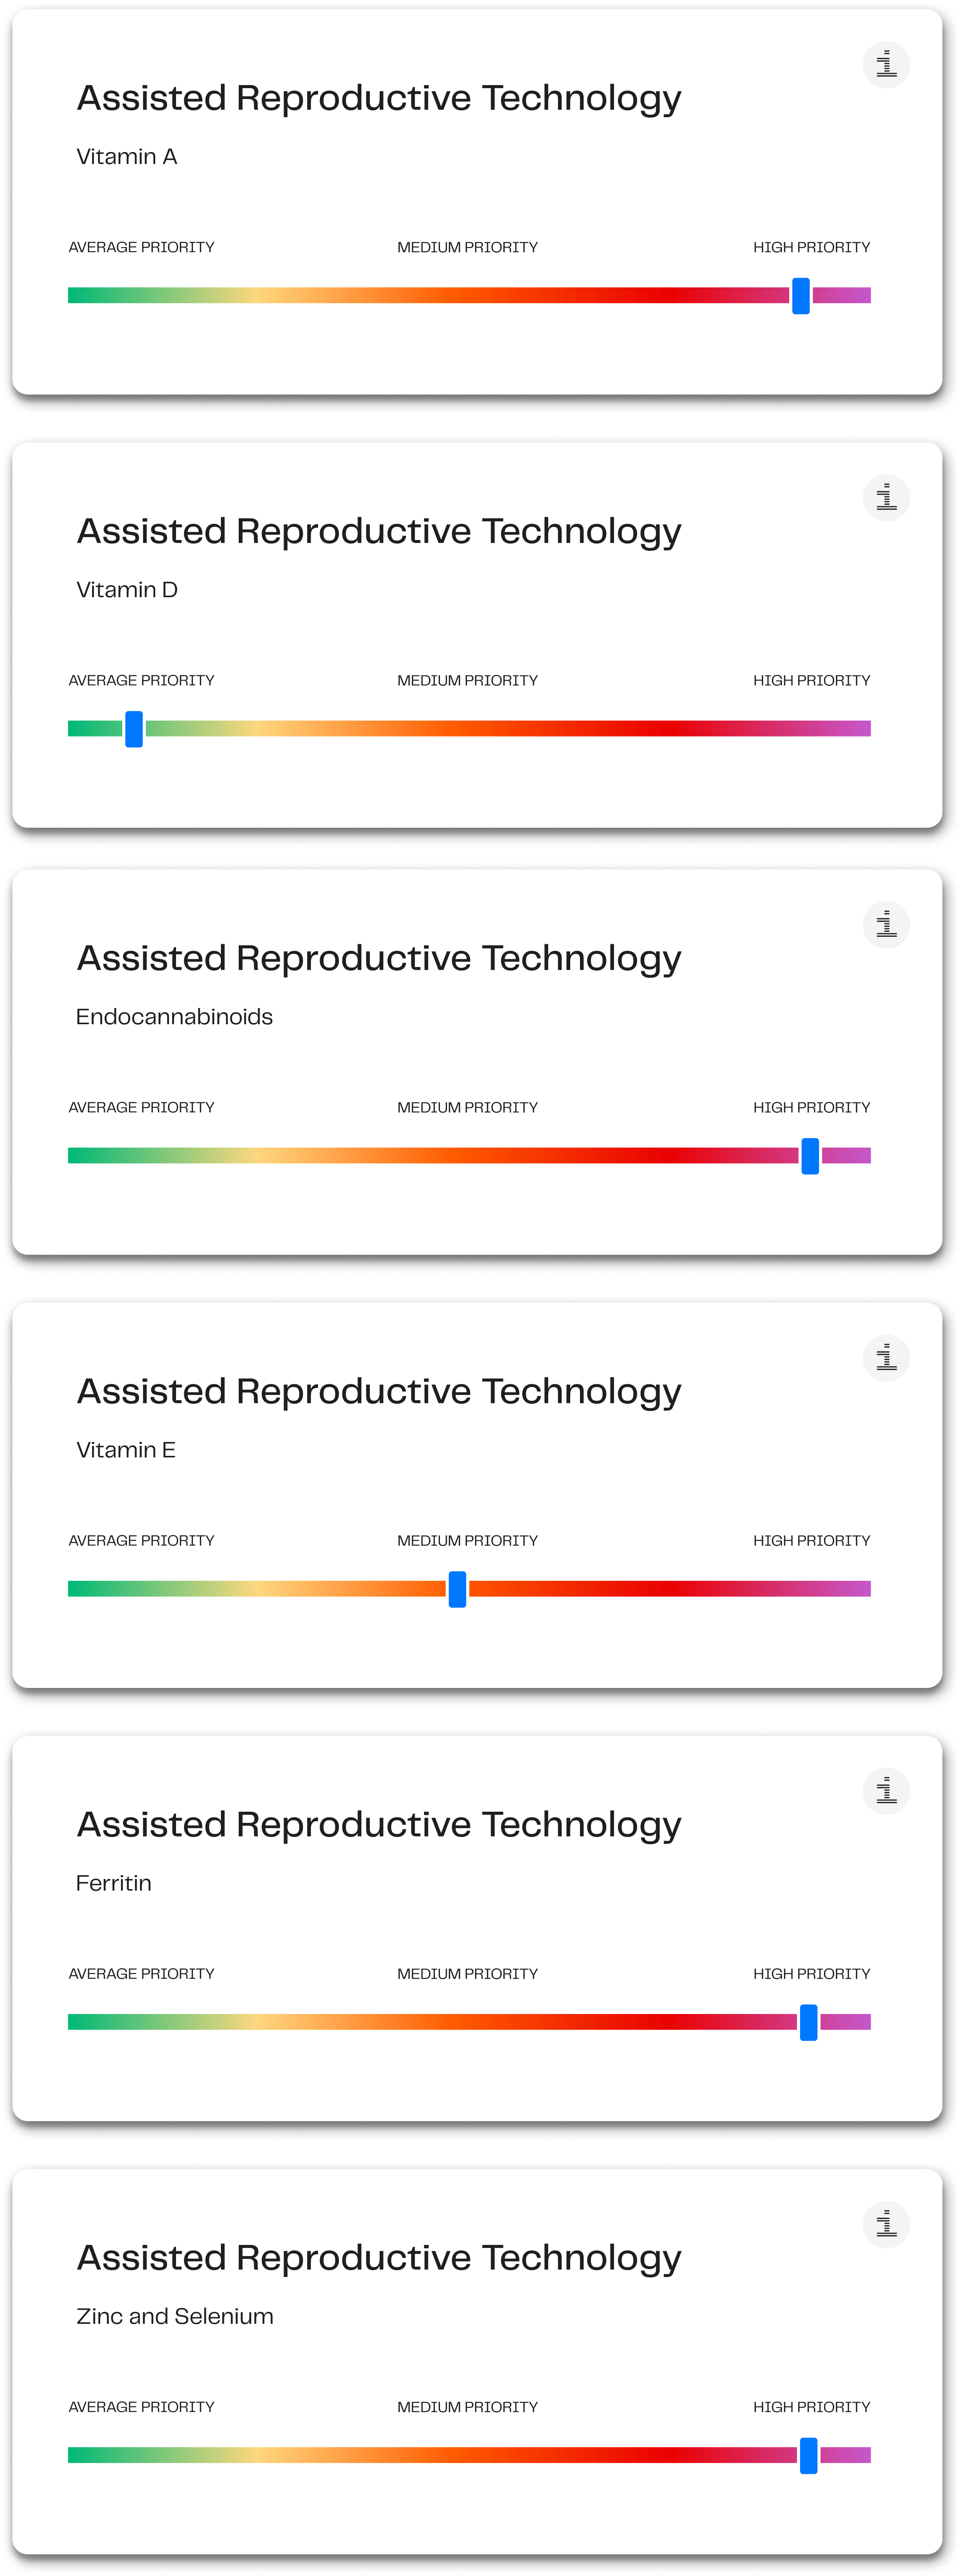Image resolution: width=961 pixels, height=2576 pixels.
Task: Click High Priority label on Vitamin E card
Action: 811,1540
